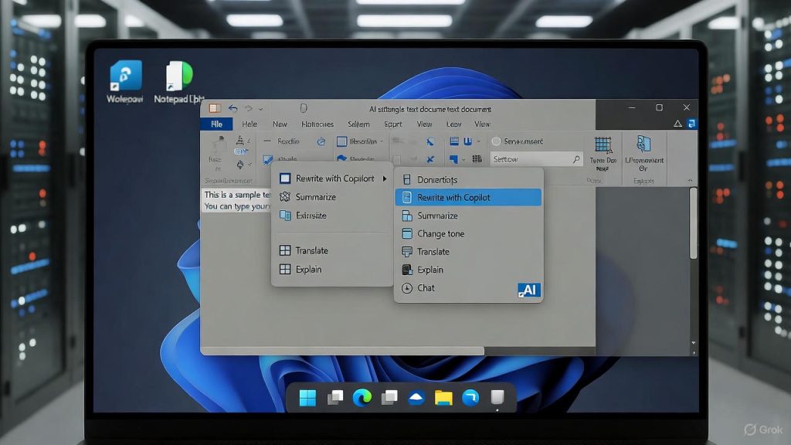Click the magnifier icon in the search box
Viewport: 791px width, 445px height.
point(577,159)
